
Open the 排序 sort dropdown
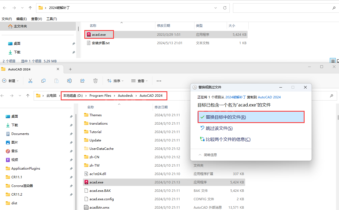pos(116,81)
